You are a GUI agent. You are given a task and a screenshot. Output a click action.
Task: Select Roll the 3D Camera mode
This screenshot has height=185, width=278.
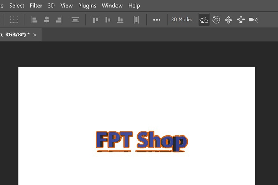pos(216,20)
